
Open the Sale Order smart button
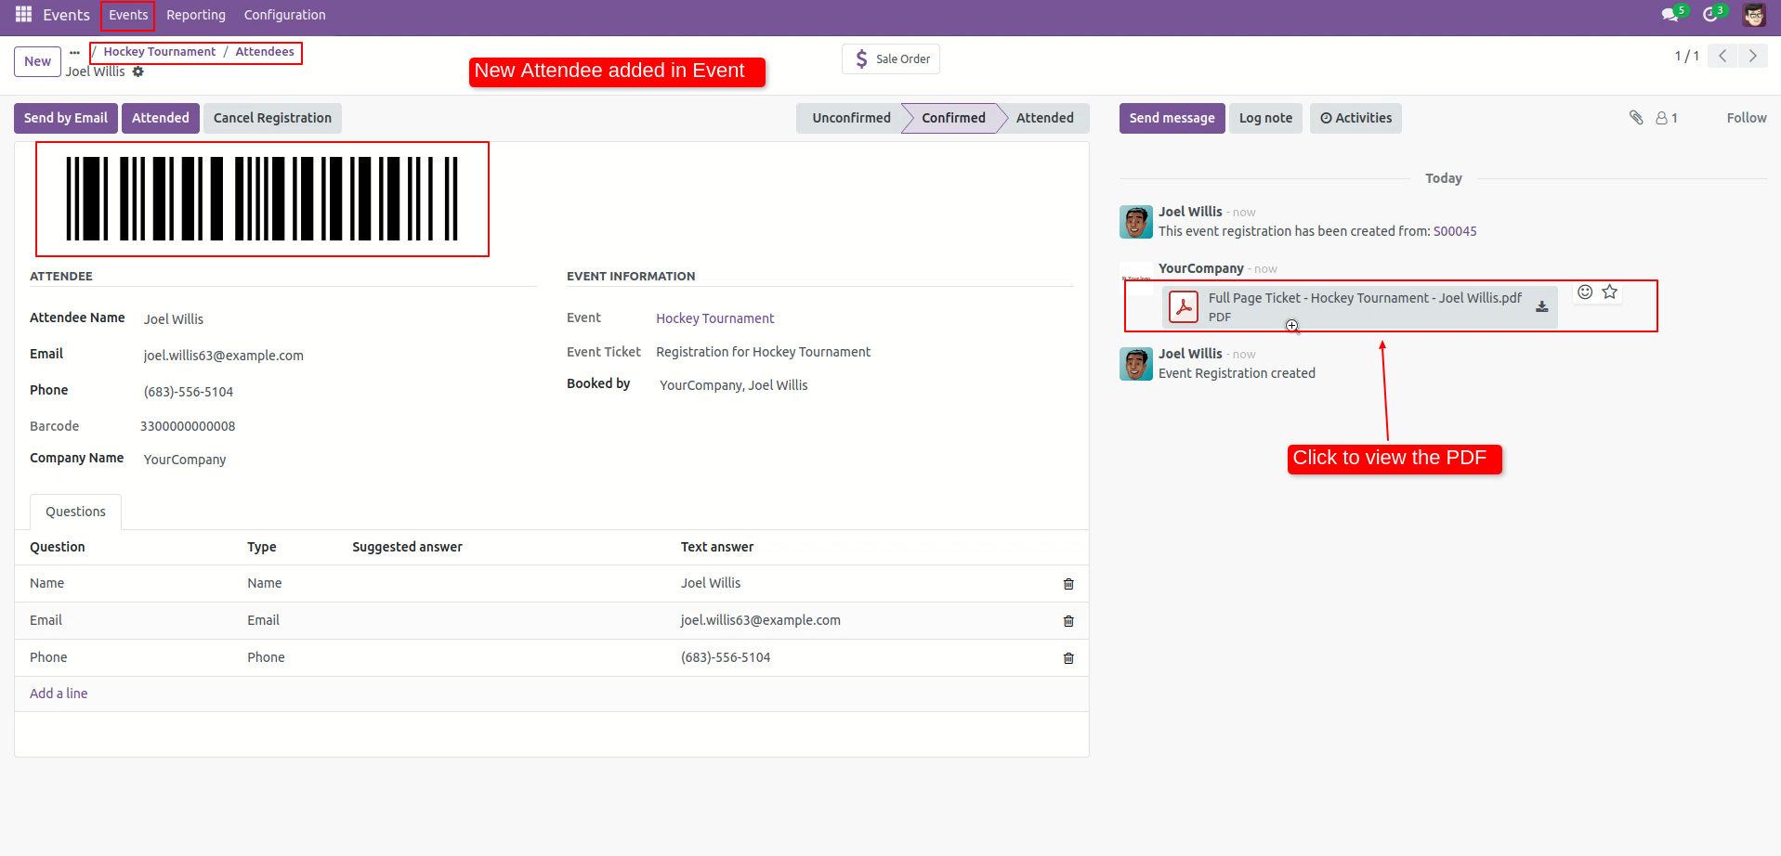pos(891,58)
